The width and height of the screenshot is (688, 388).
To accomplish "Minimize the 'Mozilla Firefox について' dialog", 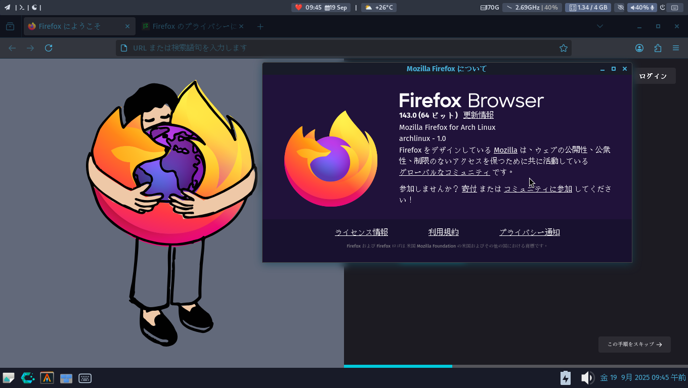I will pos(603,69).
